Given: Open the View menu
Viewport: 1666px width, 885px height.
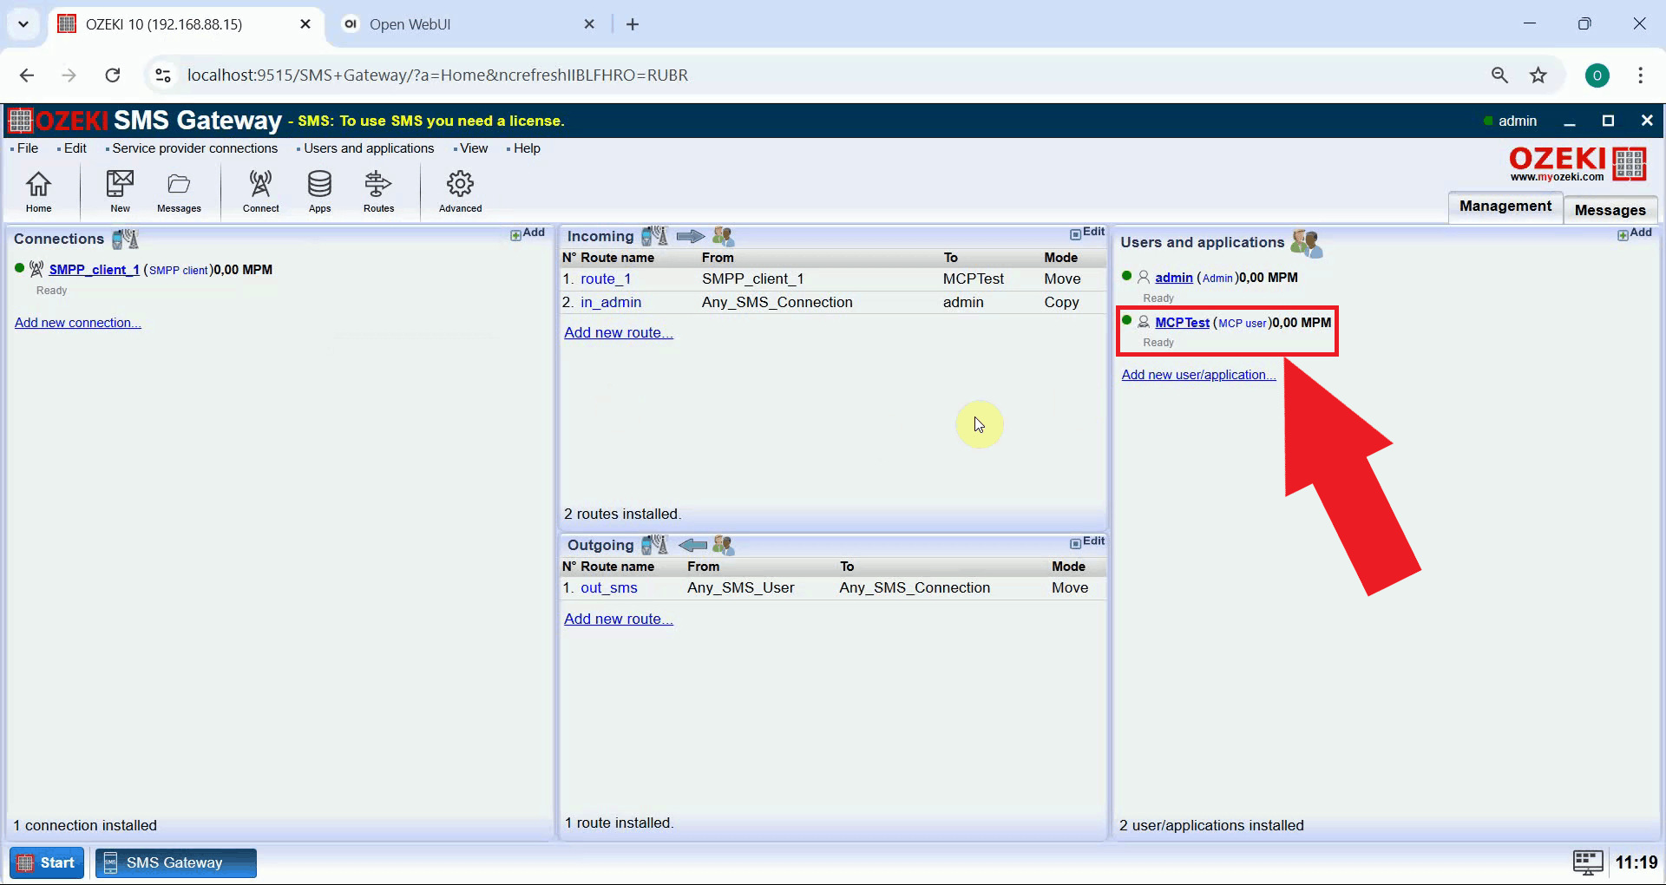Looking at the screenshot, I should tap(473, 148).
